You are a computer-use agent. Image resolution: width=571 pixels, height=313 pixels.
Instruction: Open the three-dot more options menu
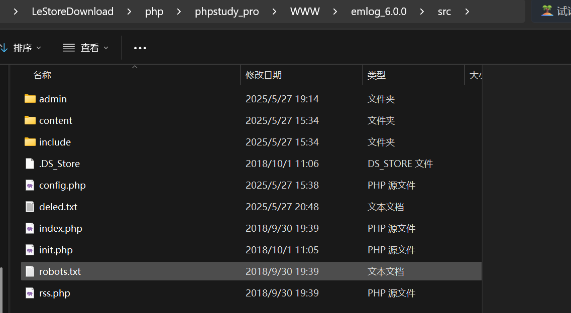pyautogui.click(x=140, y=48)
